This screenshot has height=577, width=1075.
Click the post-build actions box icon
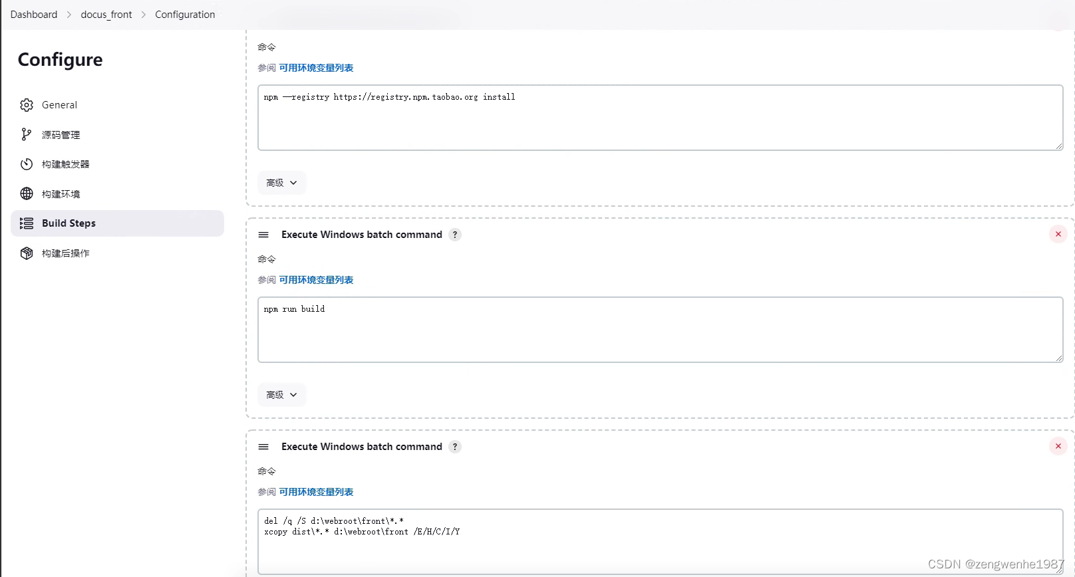pyautogui.click(x=27, y=253)
